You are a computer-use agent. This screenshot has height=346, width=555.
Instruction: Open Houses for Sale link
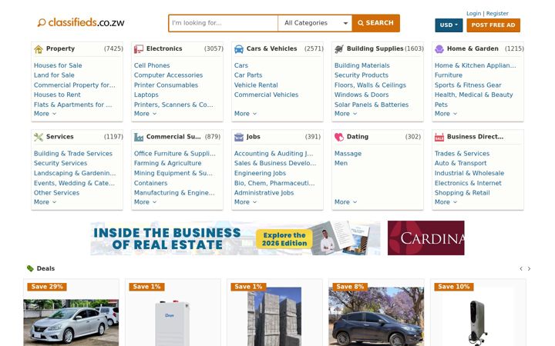58,65
